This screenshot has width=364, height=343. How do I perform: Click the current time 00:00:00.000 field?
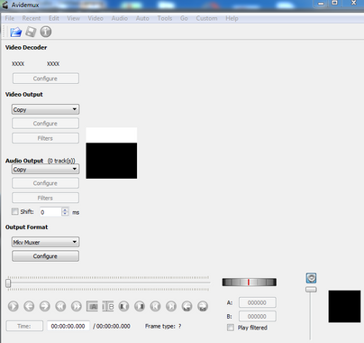pyautogui.click(x=68, y=326)
